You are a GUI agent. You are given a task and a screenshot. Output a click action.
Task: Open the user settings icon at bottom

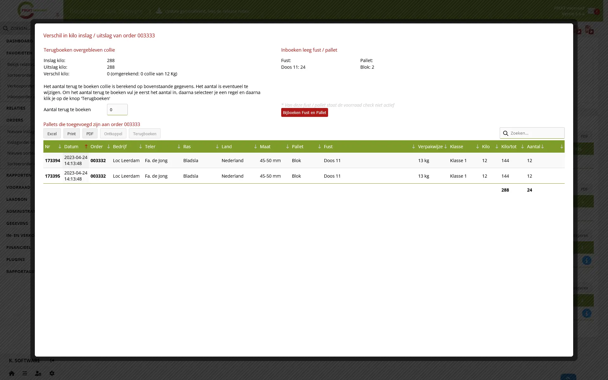click(38, 373)
